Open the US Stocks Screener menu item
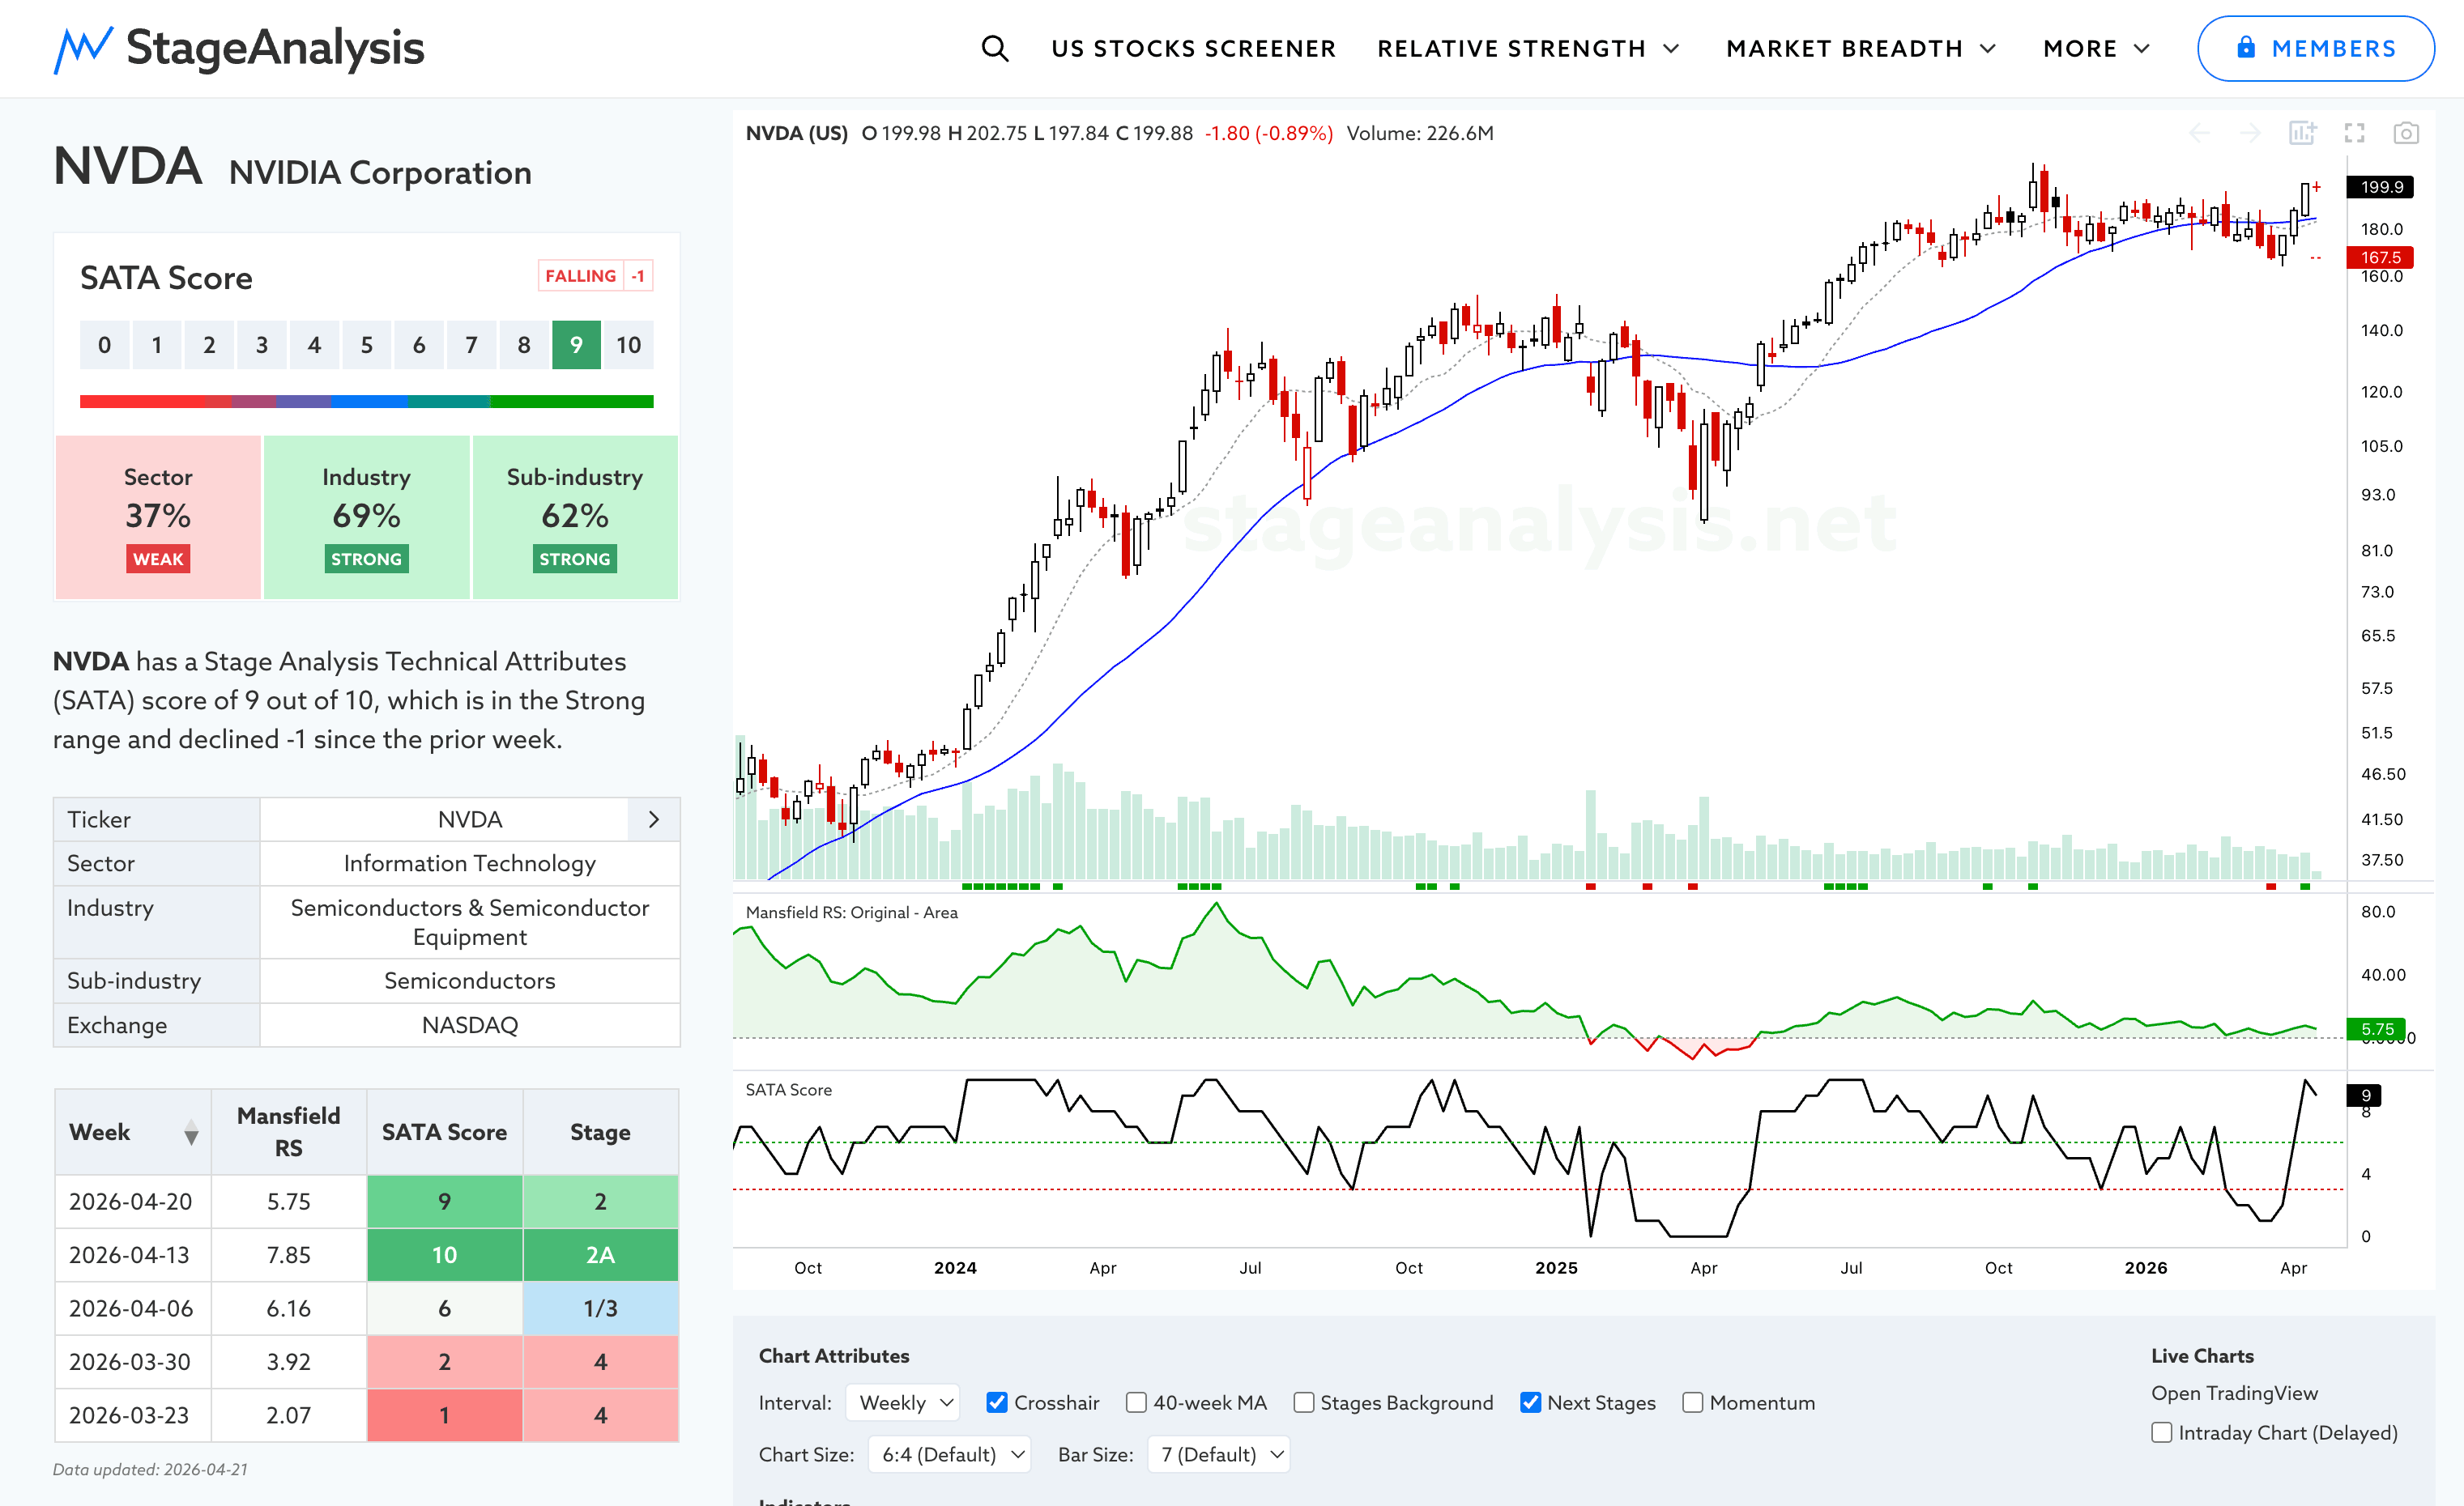Screen dimensions: 2464x1506 pyautogui.click(x=1192, y=48)
